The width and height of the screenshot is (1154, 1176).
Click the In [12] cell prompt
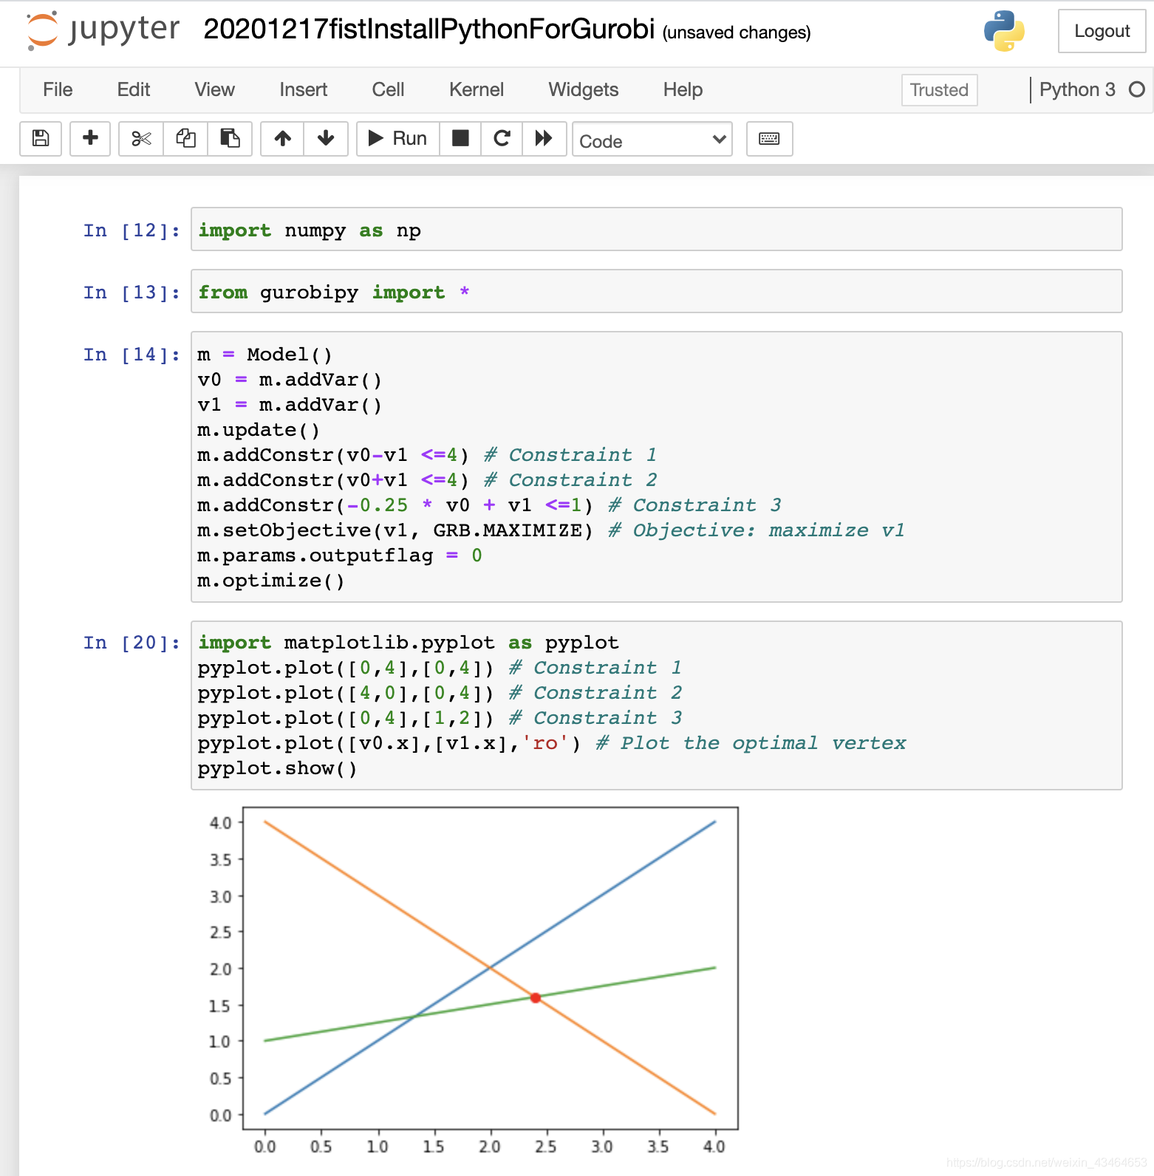[x=132, y=230]
